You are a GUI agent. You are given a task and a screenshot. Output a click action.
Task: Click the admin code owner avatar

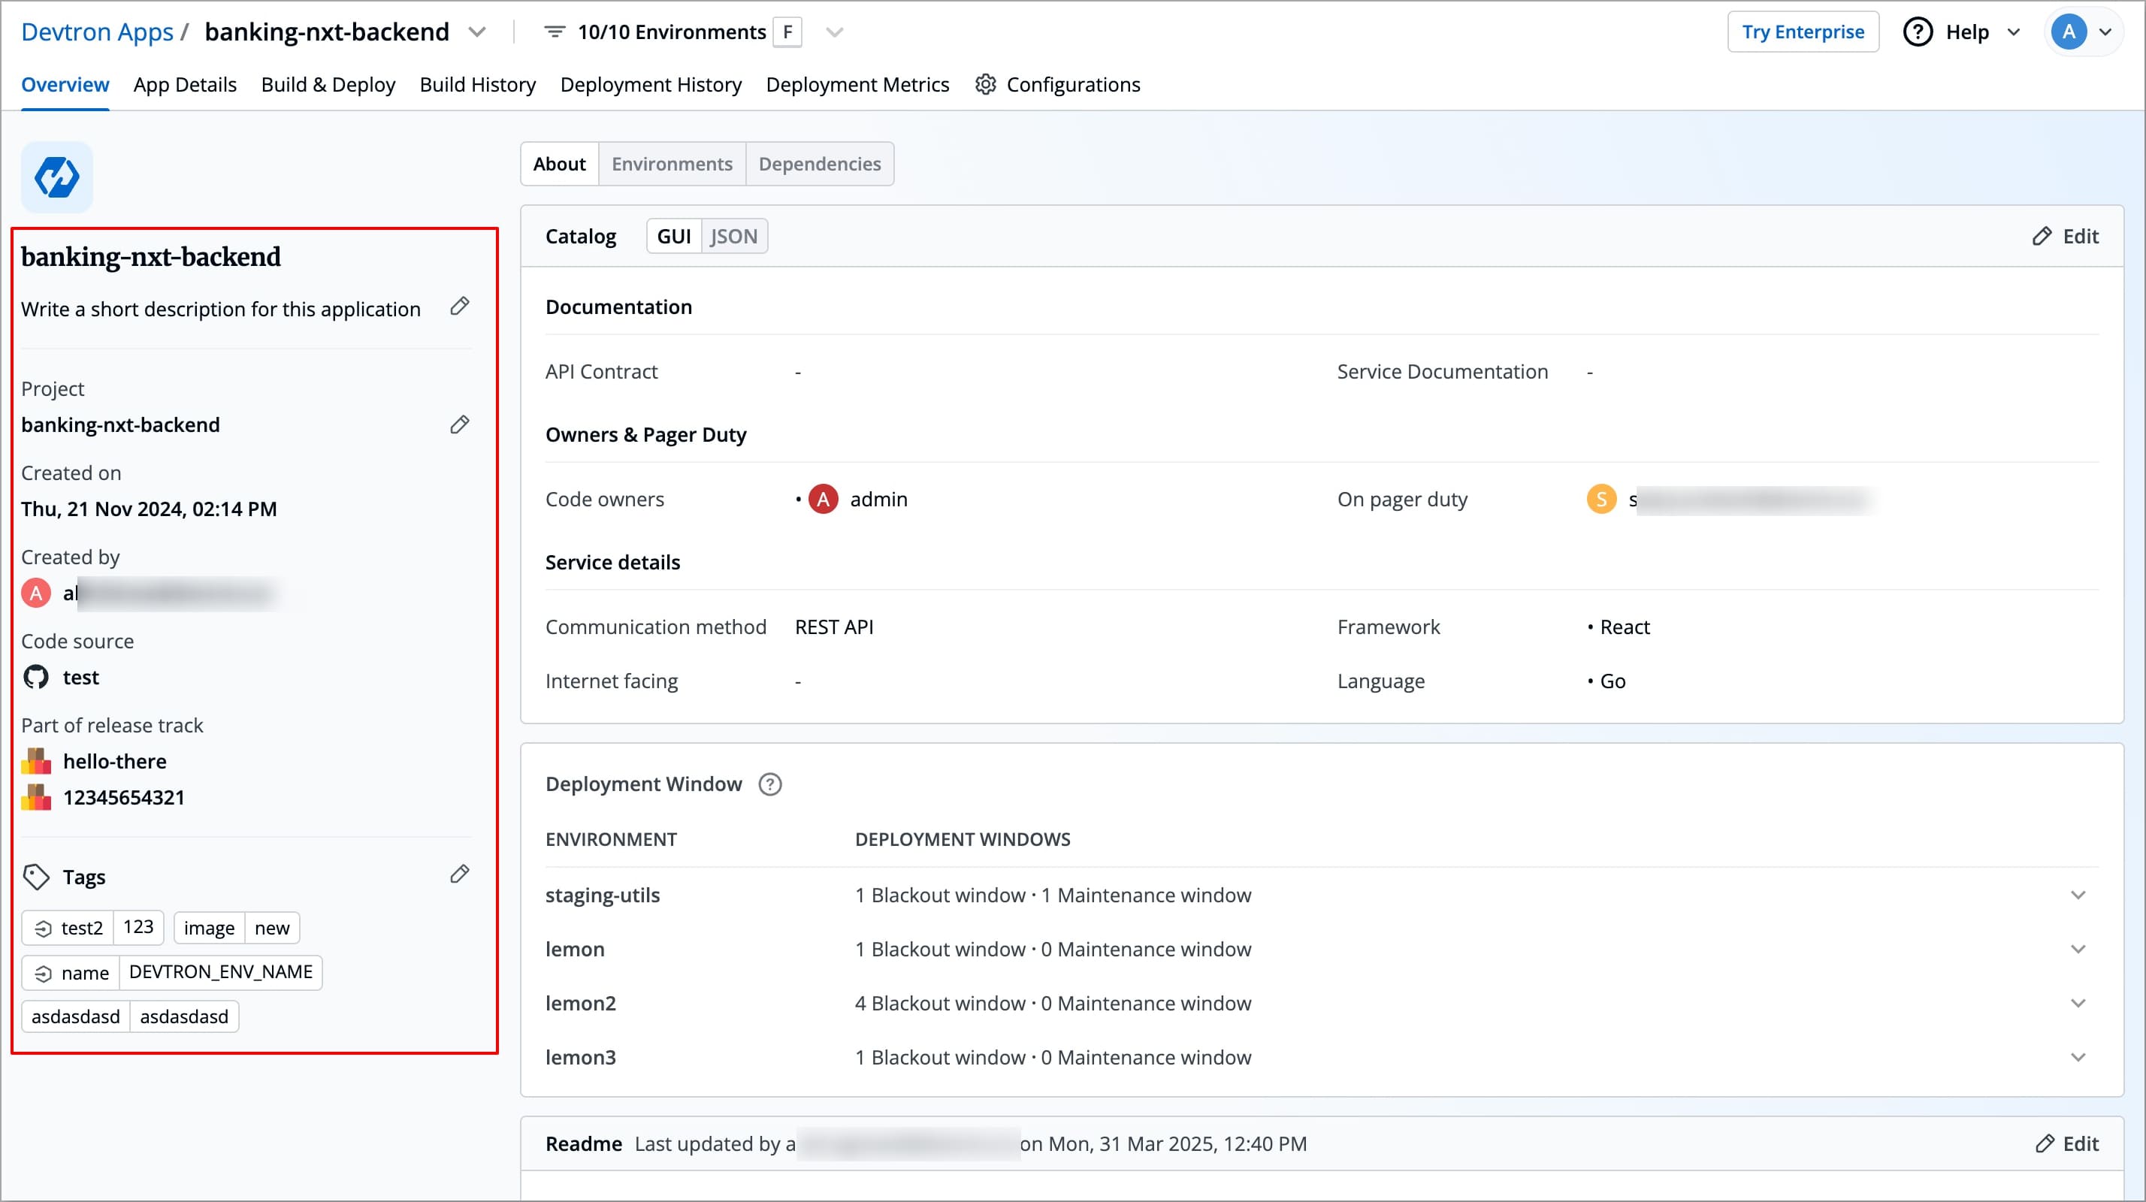pos(823,499)
